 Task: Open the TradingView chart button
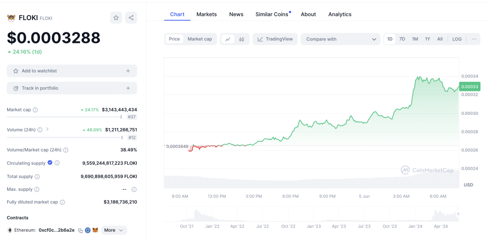[x=275, y=39]
